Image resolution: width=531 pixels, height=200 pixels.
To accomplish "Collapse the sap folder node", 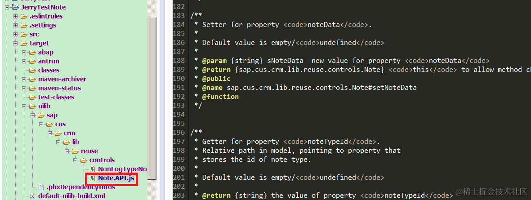I will tap(32, 116).
